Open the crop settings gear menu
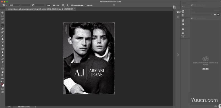Image resolution: width=221 pixels, height=108 pixels. click(x=67, y=5)
